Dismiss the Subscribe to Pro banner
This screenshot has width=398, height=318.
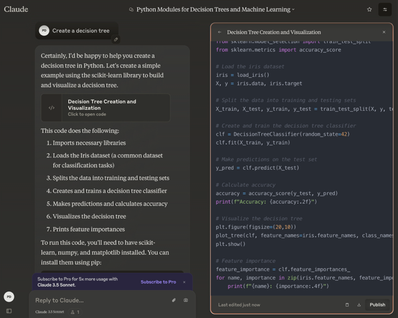[184, 282]
